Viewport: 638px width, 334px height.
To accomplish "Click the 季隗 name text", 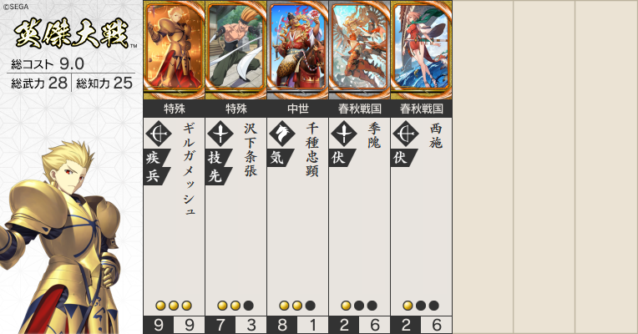I will click(x=374, y=136).
